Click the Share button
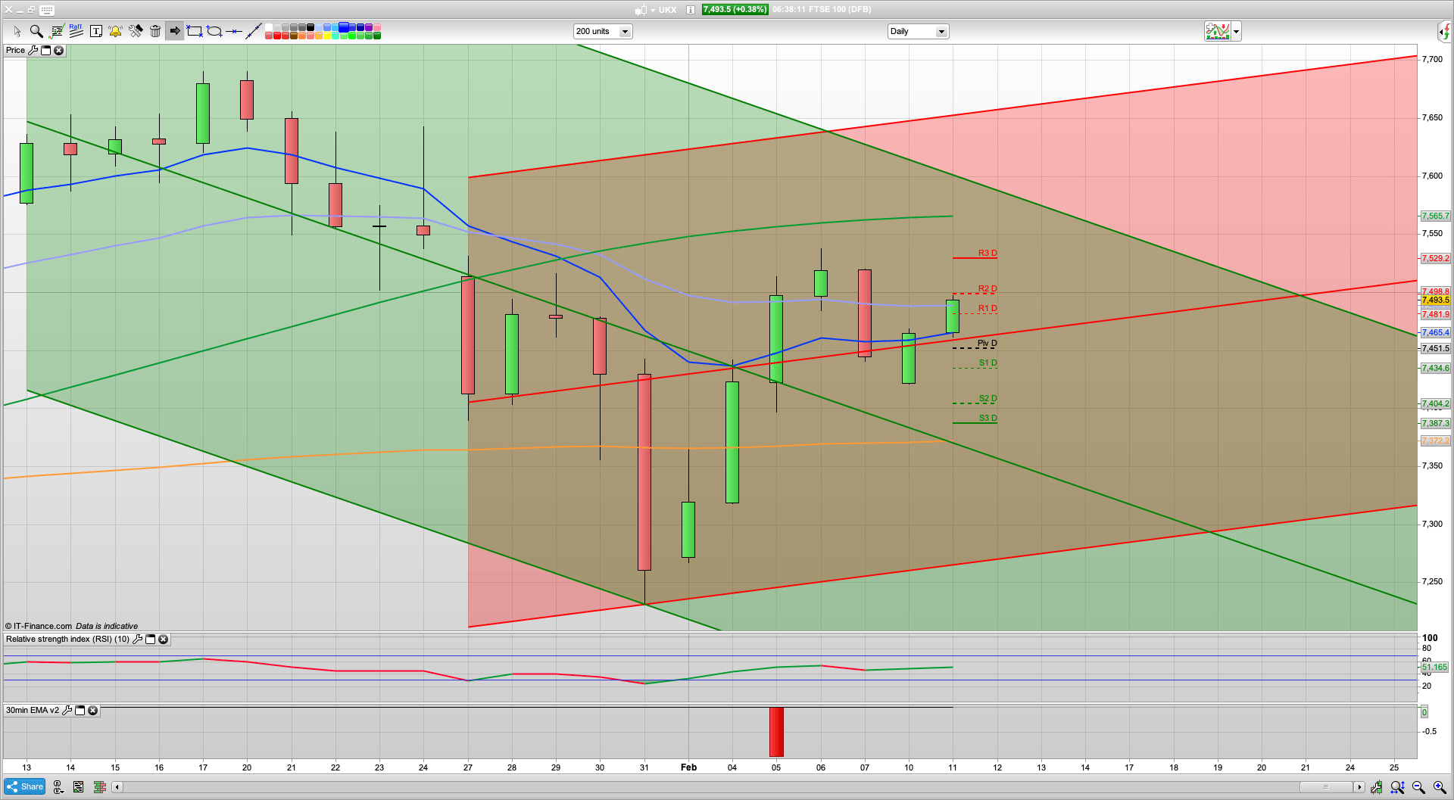The width and height of the screenshot is (1454, 800). (25, 786)
